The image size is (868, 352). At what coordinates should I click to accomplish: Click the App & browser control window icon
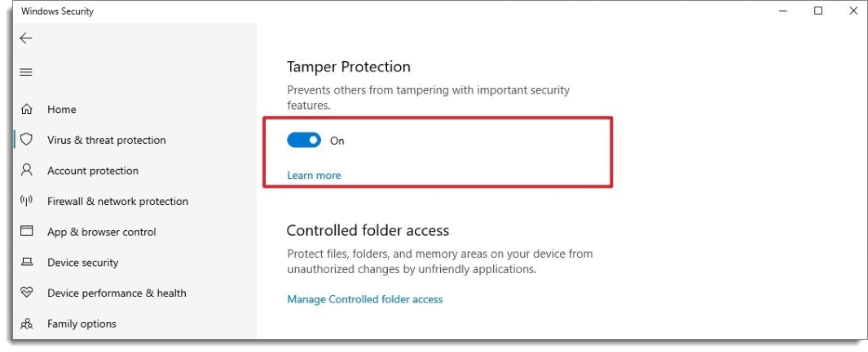[27, 231]
